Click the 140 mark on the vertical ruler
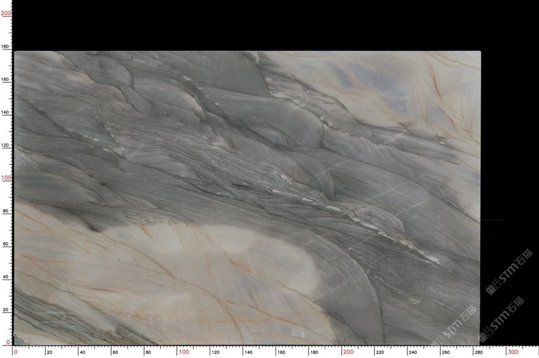This screenshot has height=358, width=539. click(5, 113)
